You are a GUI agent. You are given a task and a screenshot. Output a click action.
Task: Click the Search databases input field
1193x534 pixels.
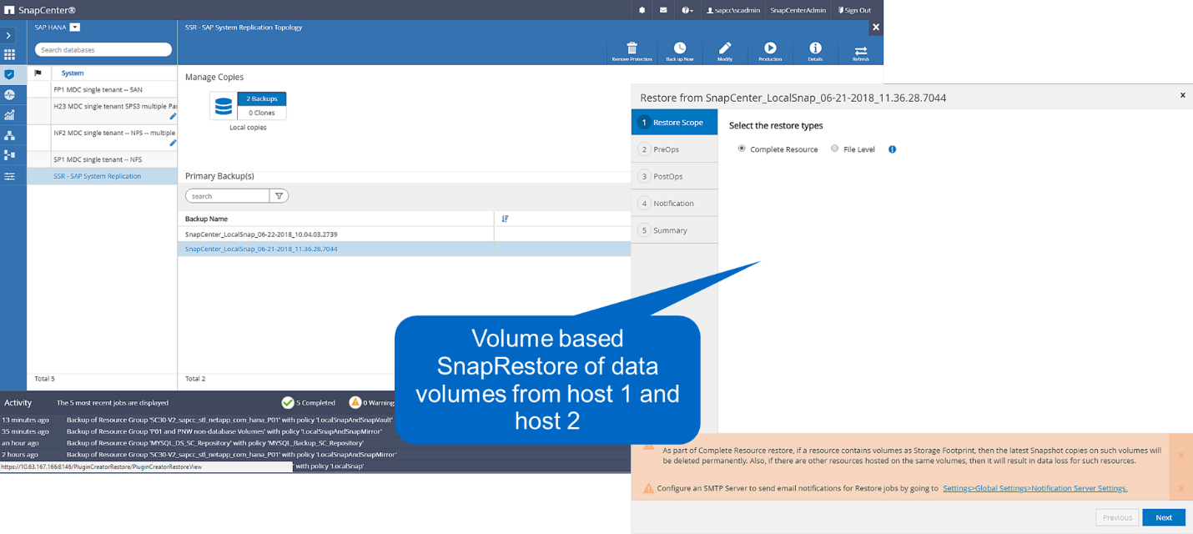point(103,50)
